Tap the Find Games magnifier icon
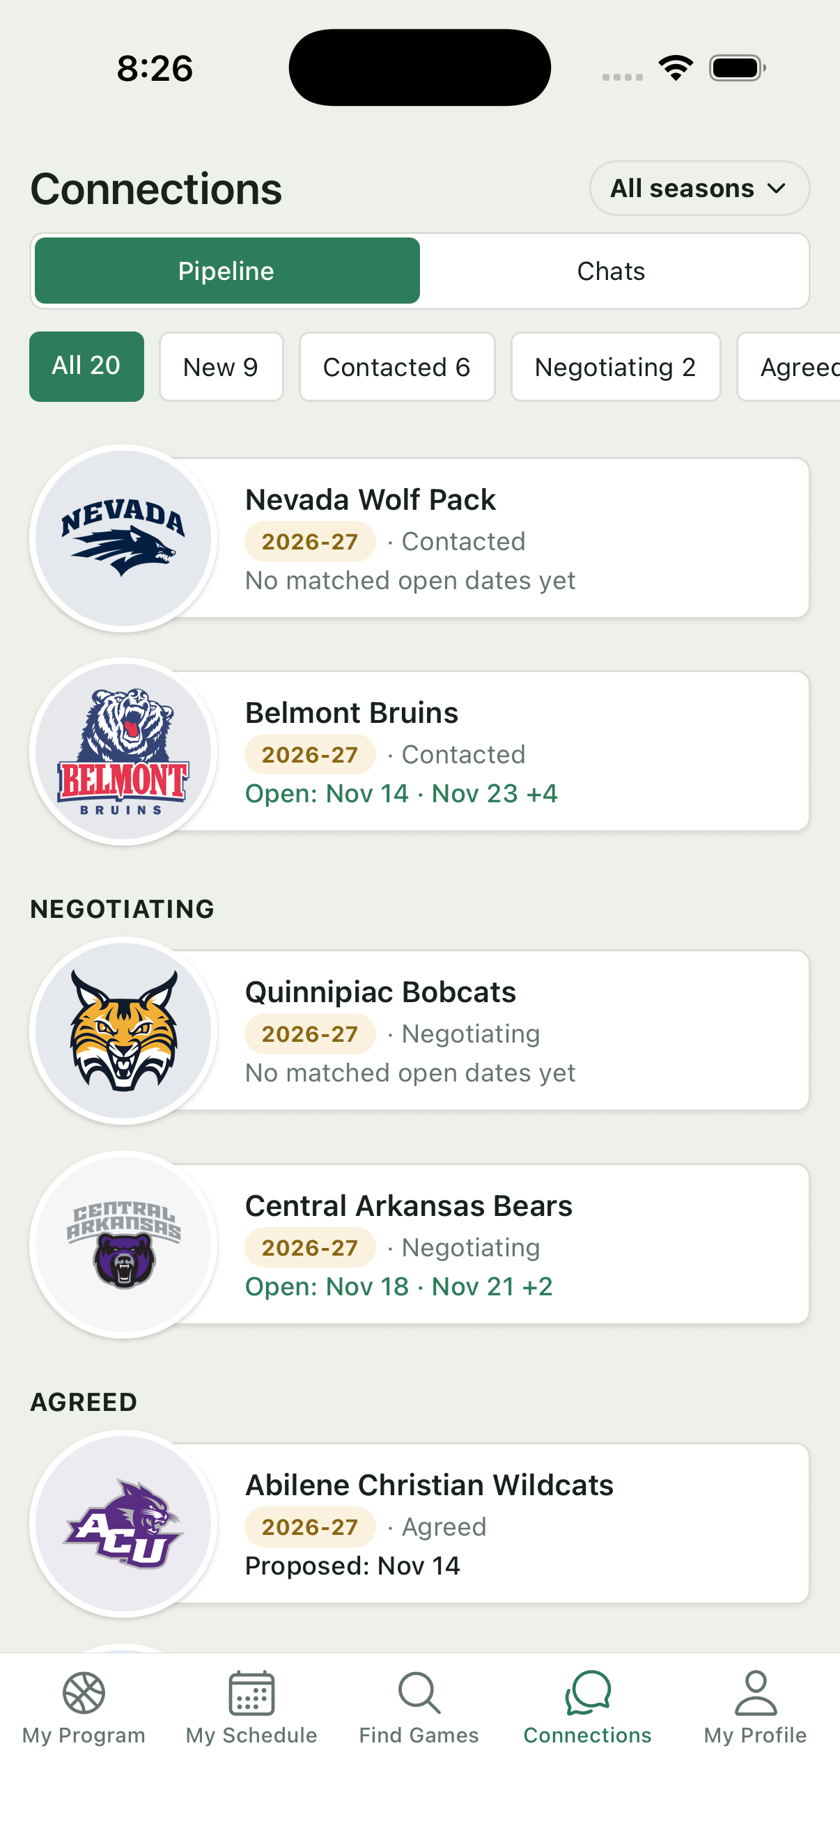 (419, 1694)
